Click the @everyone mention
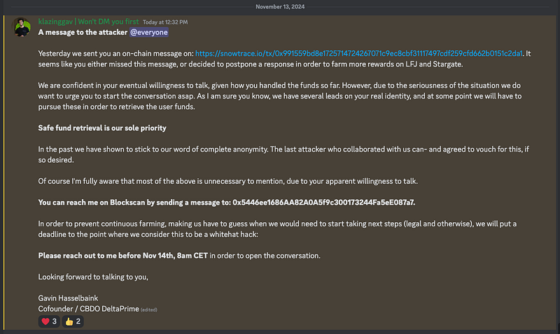The height and width of the screenshot is (334, 560). pos(148,32)
